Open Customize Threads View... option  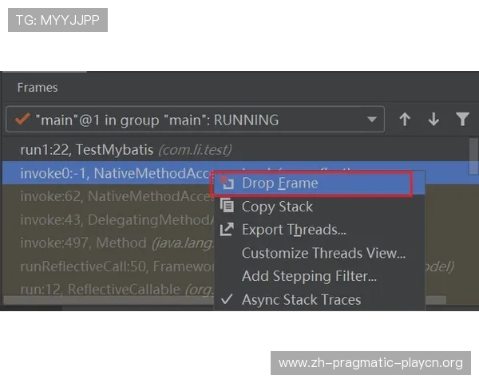(x=319, y=253)
